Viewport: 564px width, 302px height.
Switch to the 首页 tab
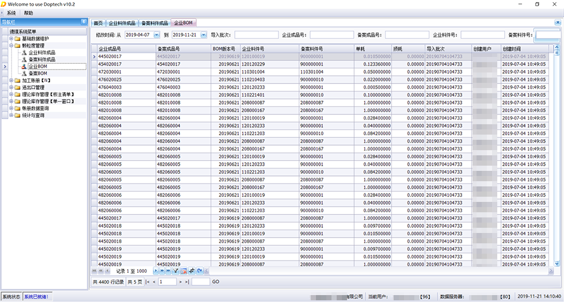98,23
